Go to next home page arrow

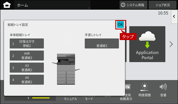tap(171, 44)
